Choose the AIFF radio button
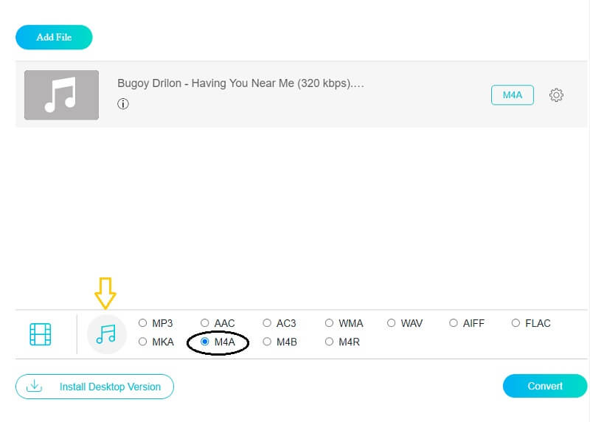 tap(454, 323)
